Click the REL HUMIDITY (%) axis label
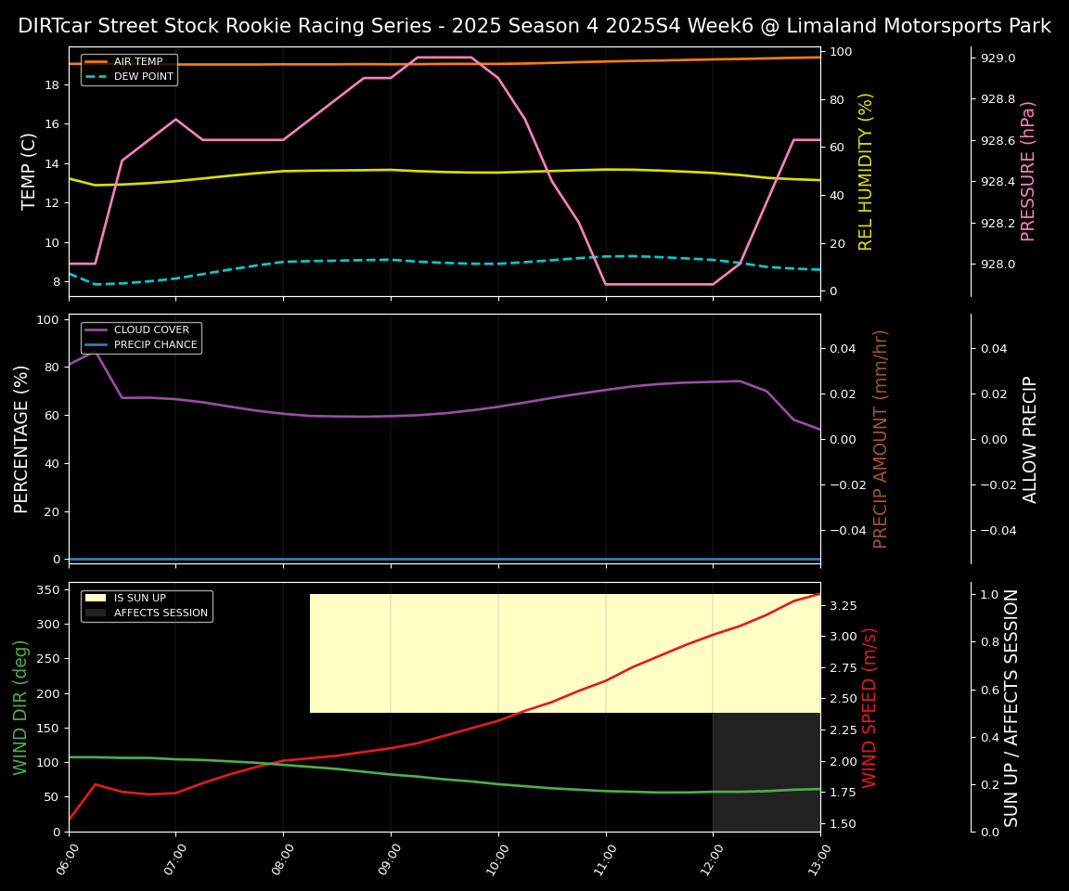The image size is (1069, 891). 866,171
